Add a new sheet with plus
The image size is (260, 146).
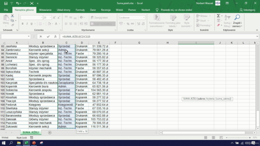pos(50,133)
